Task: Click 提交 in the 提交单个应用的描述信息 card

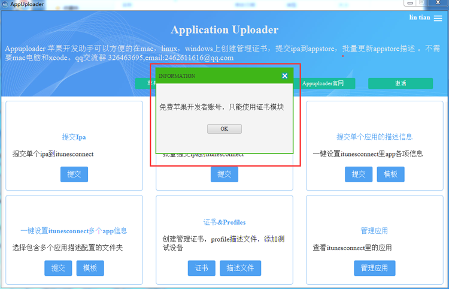Action: pyautogui.click(x=359, y=174)
